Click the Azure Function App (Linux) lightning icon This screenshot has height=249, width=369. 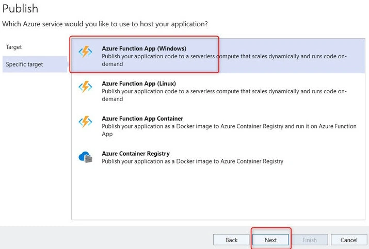coord(85,87)
